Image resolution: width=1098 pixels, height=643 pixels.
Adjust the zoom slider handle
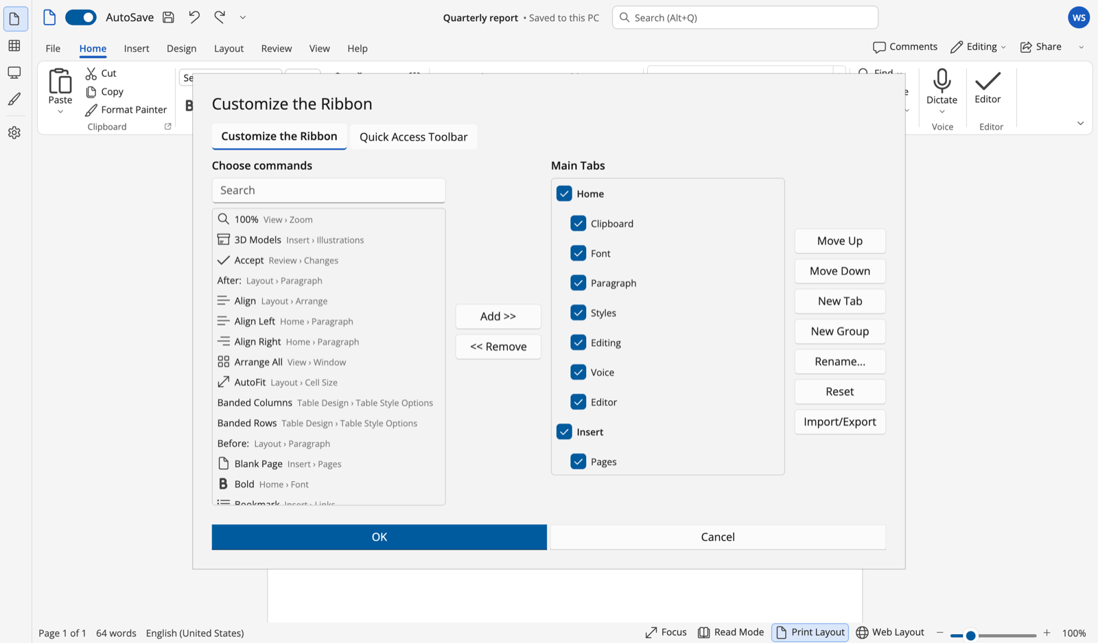[970, 635]
